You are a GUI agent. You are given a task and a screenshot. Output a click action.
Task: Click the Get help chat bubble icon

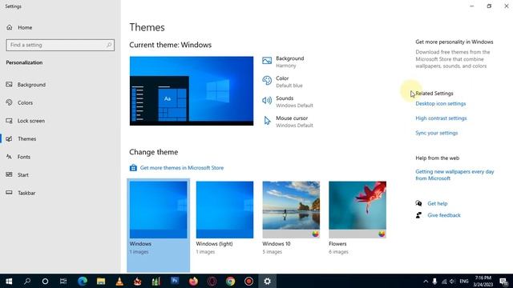(x=418, y=203)
